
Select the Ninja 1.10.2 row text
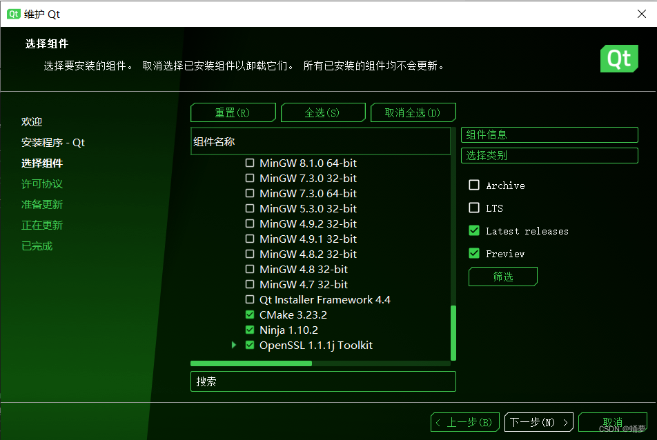[x=288, y=330]
